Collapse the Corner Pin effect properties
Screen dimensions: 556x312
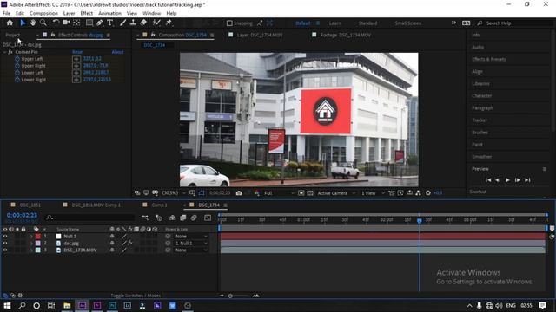pyautogui.click(x=4, y=52)
